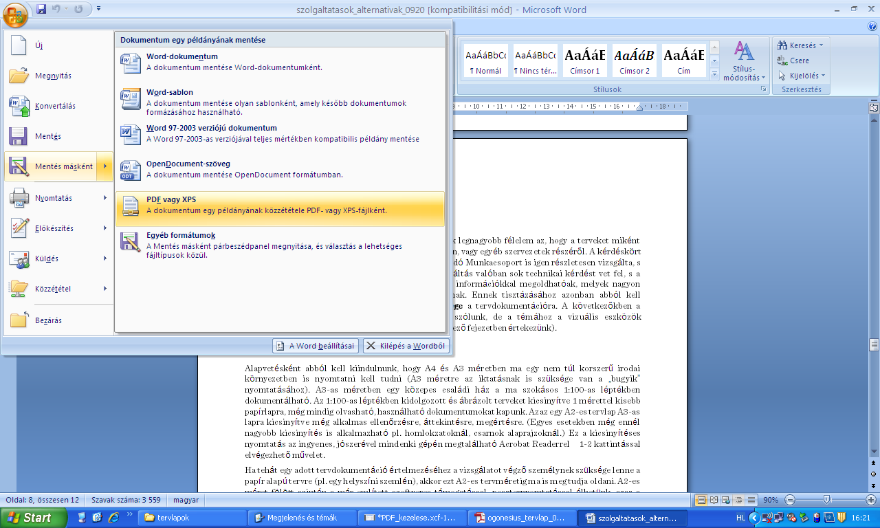Open Stílusok group dialog launcher
This screenshot has height=528, width=880.
pyautogui.click(x=763, y=90)
